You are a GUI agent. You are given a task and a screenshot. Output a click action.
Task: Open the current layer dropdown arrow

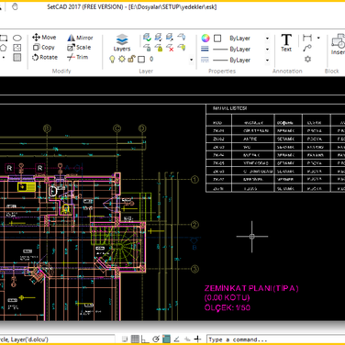pos(192,60)
